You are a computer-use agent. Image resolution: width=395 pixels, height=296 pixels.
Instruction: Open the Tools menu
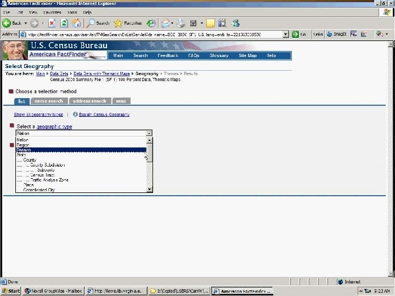72,12
